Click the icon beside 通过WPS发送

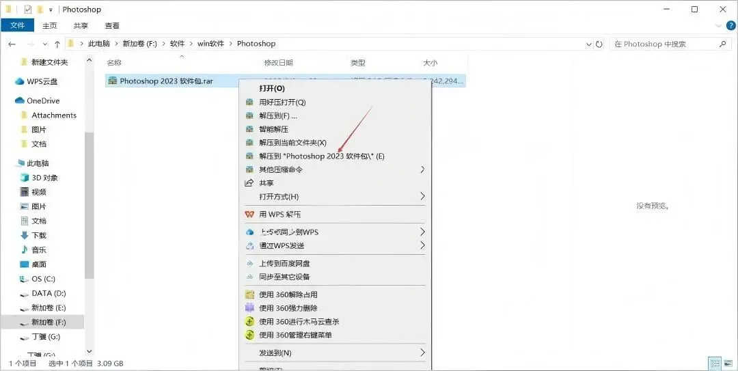(249, 246)
